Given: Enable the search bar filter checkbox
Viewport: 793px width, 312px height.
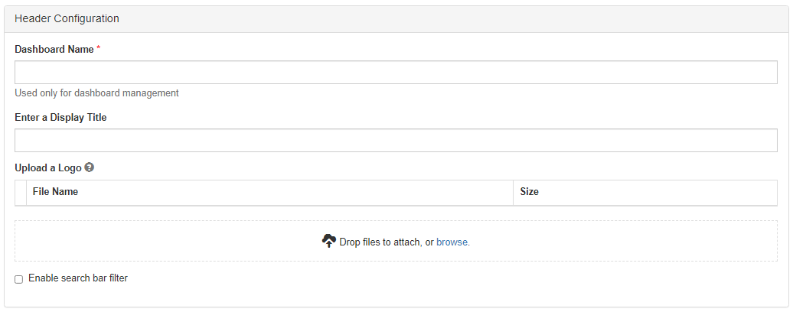Looking at the screenshot, I should [x=19, y=279].
